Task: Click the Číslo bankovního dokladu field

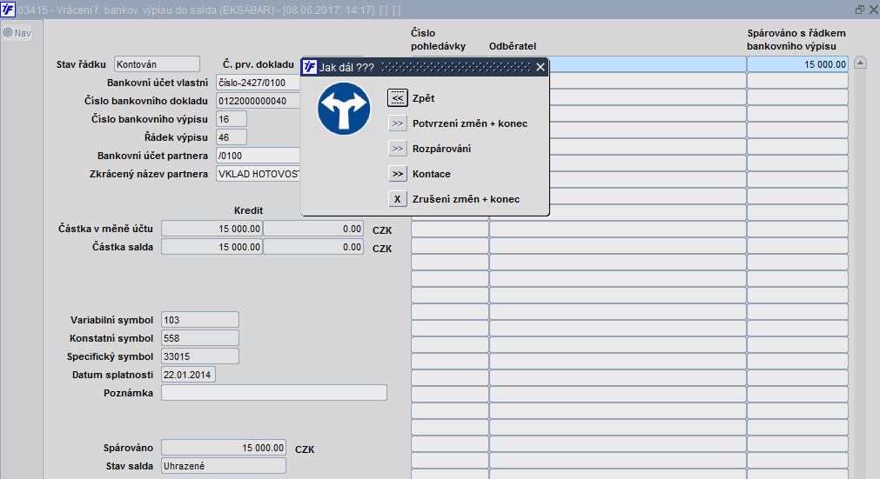Action: [259, 101]
